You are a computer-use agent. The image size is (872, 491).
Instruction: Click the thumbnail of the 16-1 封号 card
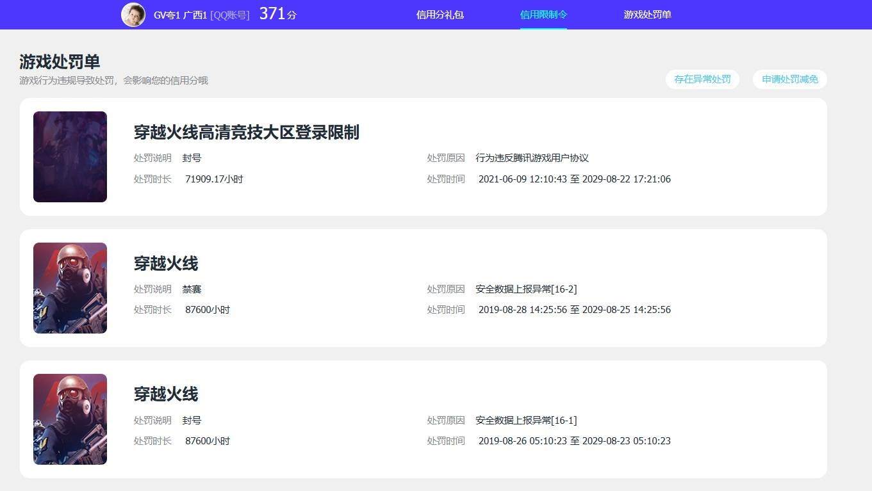coord(70,419)
